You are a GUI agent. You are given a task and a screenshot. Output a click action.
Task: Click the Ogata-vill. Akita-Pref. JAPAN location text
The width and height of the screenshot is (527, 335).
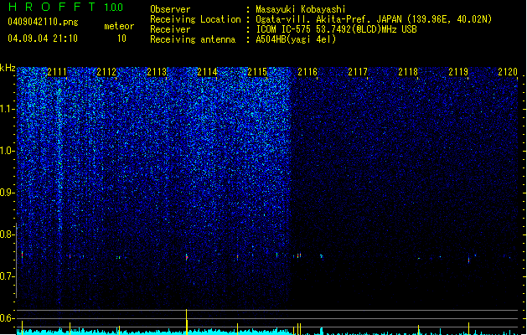click(x=374, y=19)
